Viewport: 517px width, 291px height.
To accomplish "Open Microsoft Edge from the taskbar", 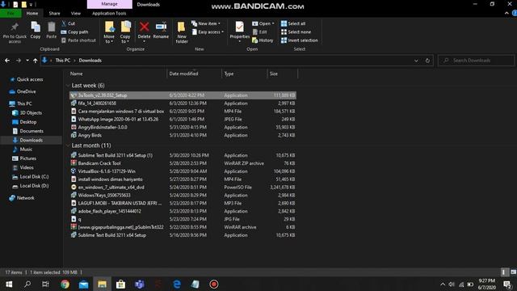I will point(177,284).
